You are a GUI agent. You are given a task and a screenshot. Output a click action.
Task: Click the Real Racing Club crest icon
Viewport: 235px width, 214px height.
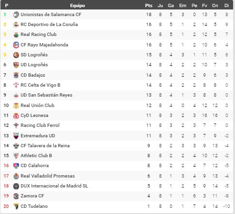[16, 35]
